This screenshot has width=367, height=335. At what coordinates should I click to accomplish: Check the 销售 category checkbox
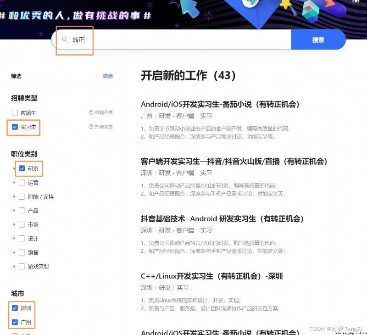tap(22, 252)
